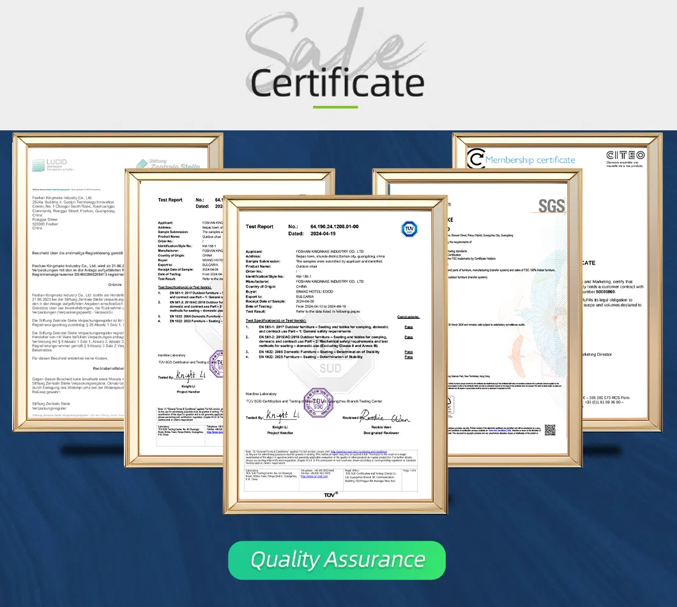
Task: Click the first underlined Pass conclusion
Action: (x=408, y=328)
